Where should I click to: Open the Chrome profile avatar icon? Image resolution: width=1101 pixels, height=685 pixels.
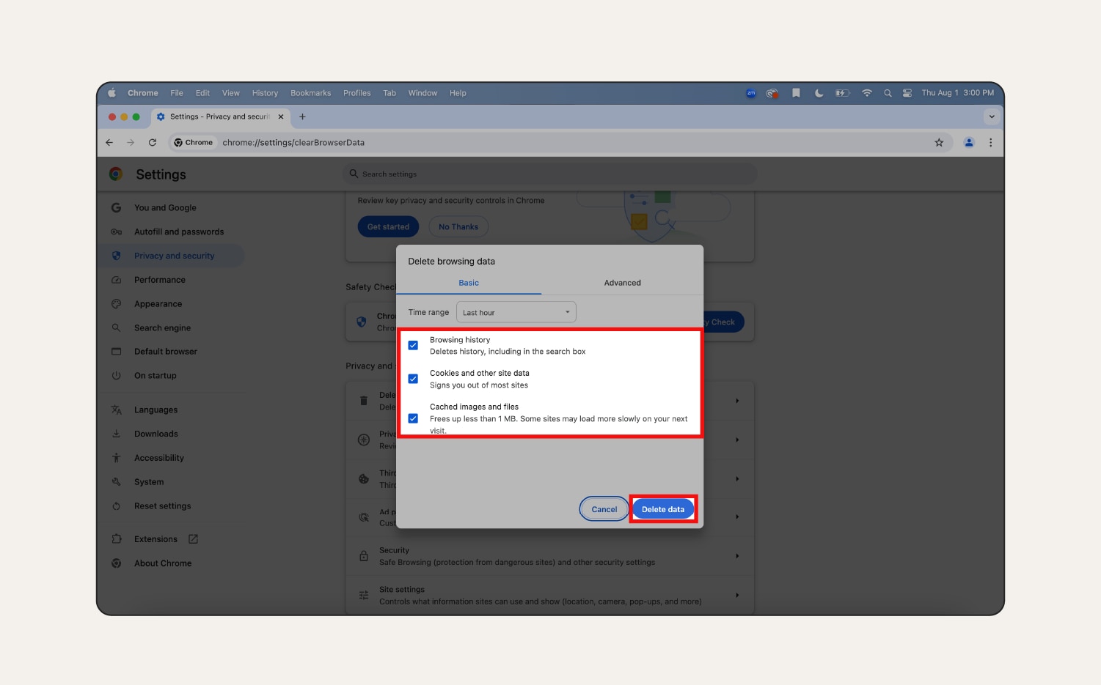[x=969, y=143]
